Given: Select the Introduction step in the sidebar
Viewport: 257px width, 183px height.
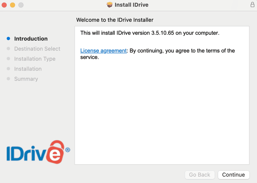Looking at the screenshot, I should (x=31, y=39).
